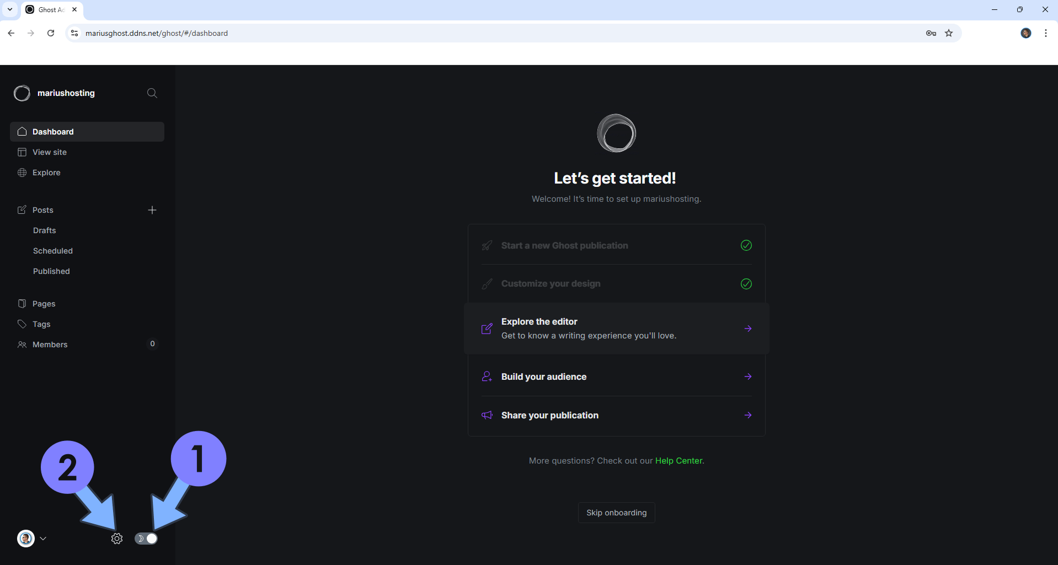Click the Tags label icon
This screenshot has height=565, width=1058.
tap(22, 324)
